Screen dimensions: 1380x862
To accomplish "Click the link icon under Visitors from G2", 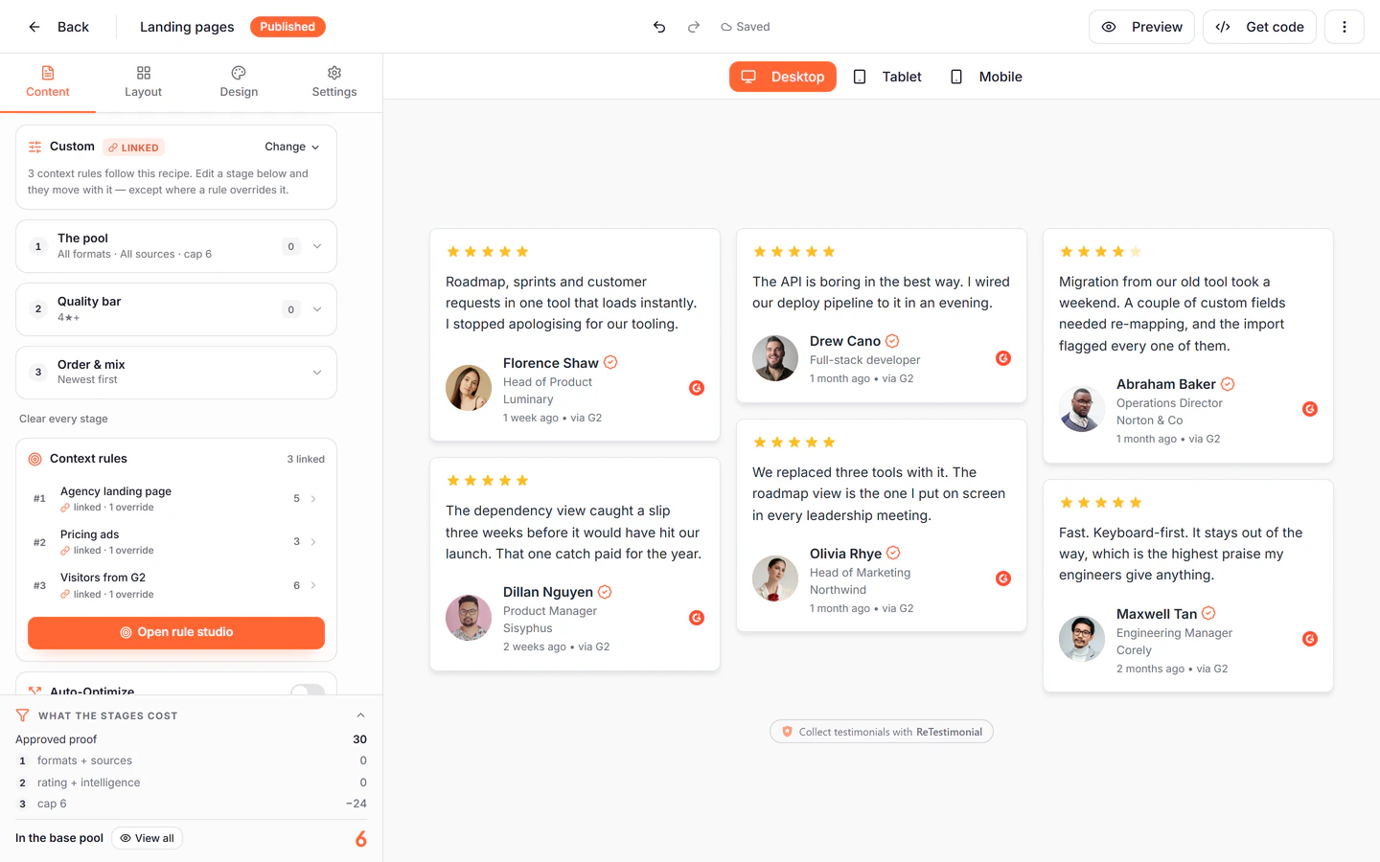I will coord(65,595).
